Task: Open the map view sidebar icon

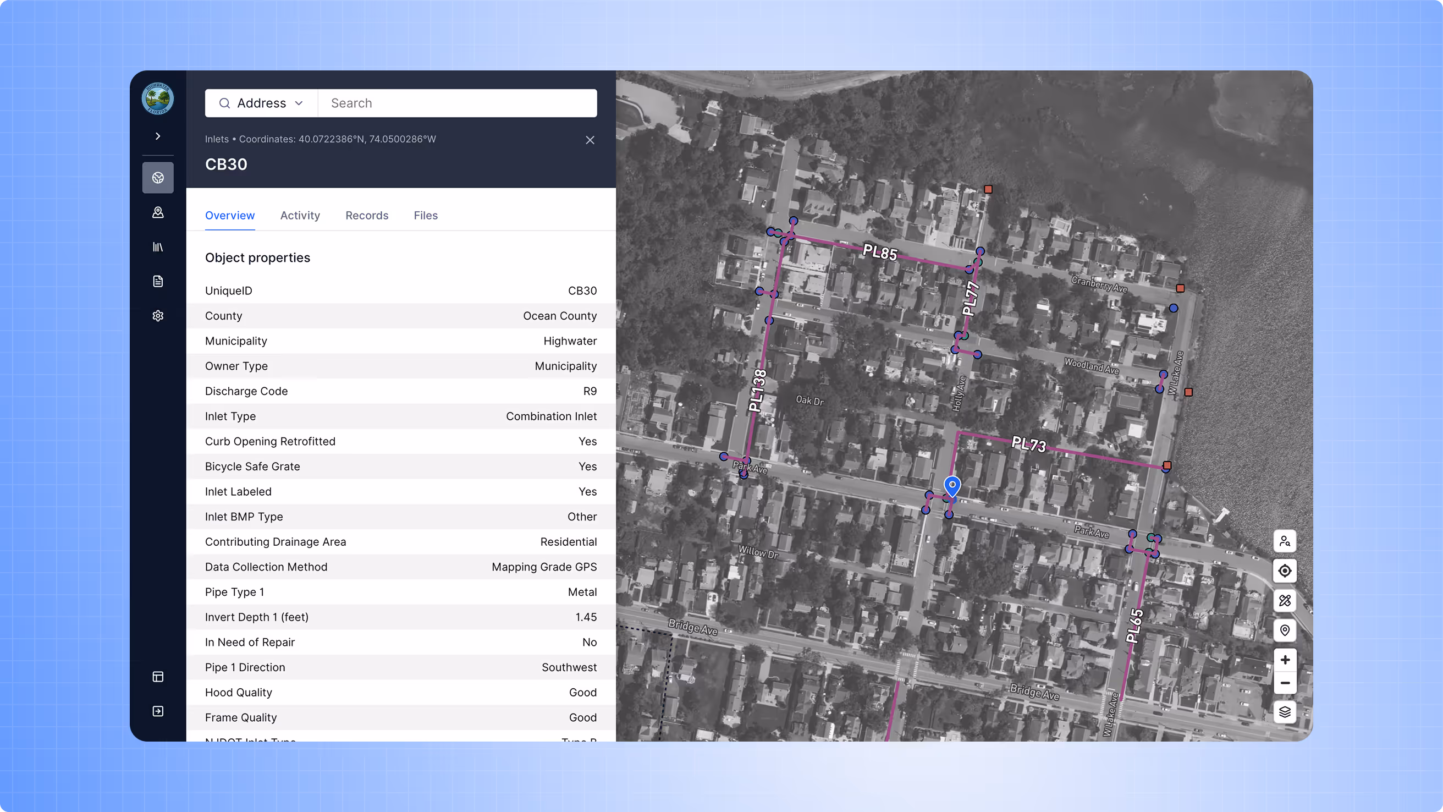Action: coord(158,178)
